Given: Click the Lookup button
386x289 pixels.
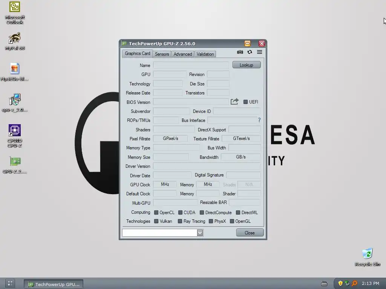Looking at the screenshot, I should (247, 65).
